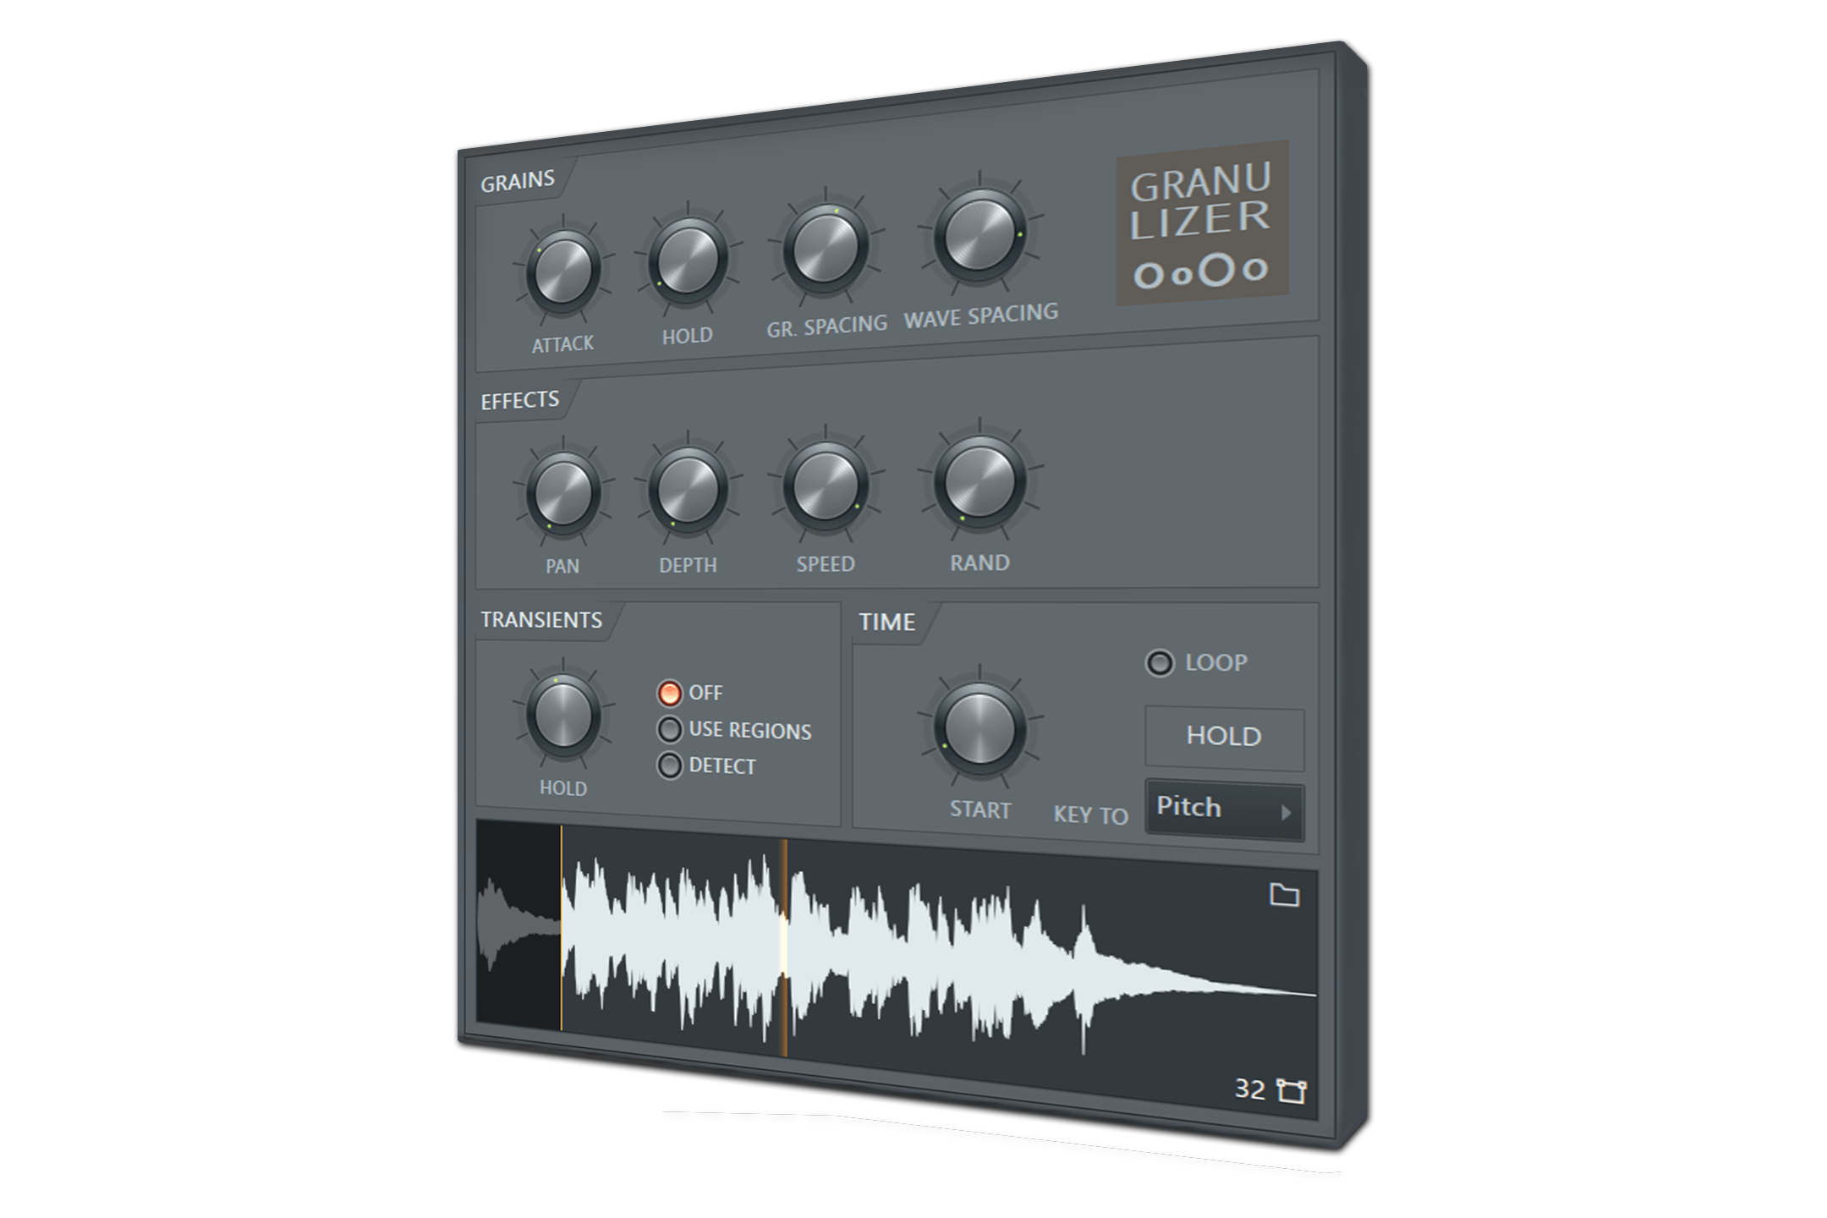Click the SPEED knob in Effects
The width and height of the screenshot is (1827, 1218).
[826, 486]
